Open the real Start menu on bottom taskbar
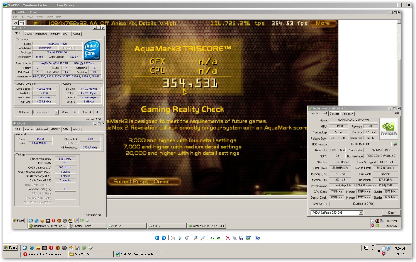 [11, 248]
